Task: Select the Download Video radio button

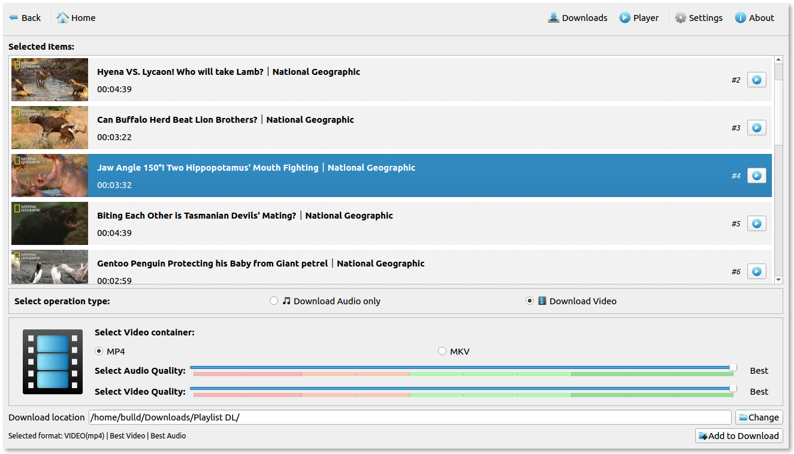Action: point(530,301)
